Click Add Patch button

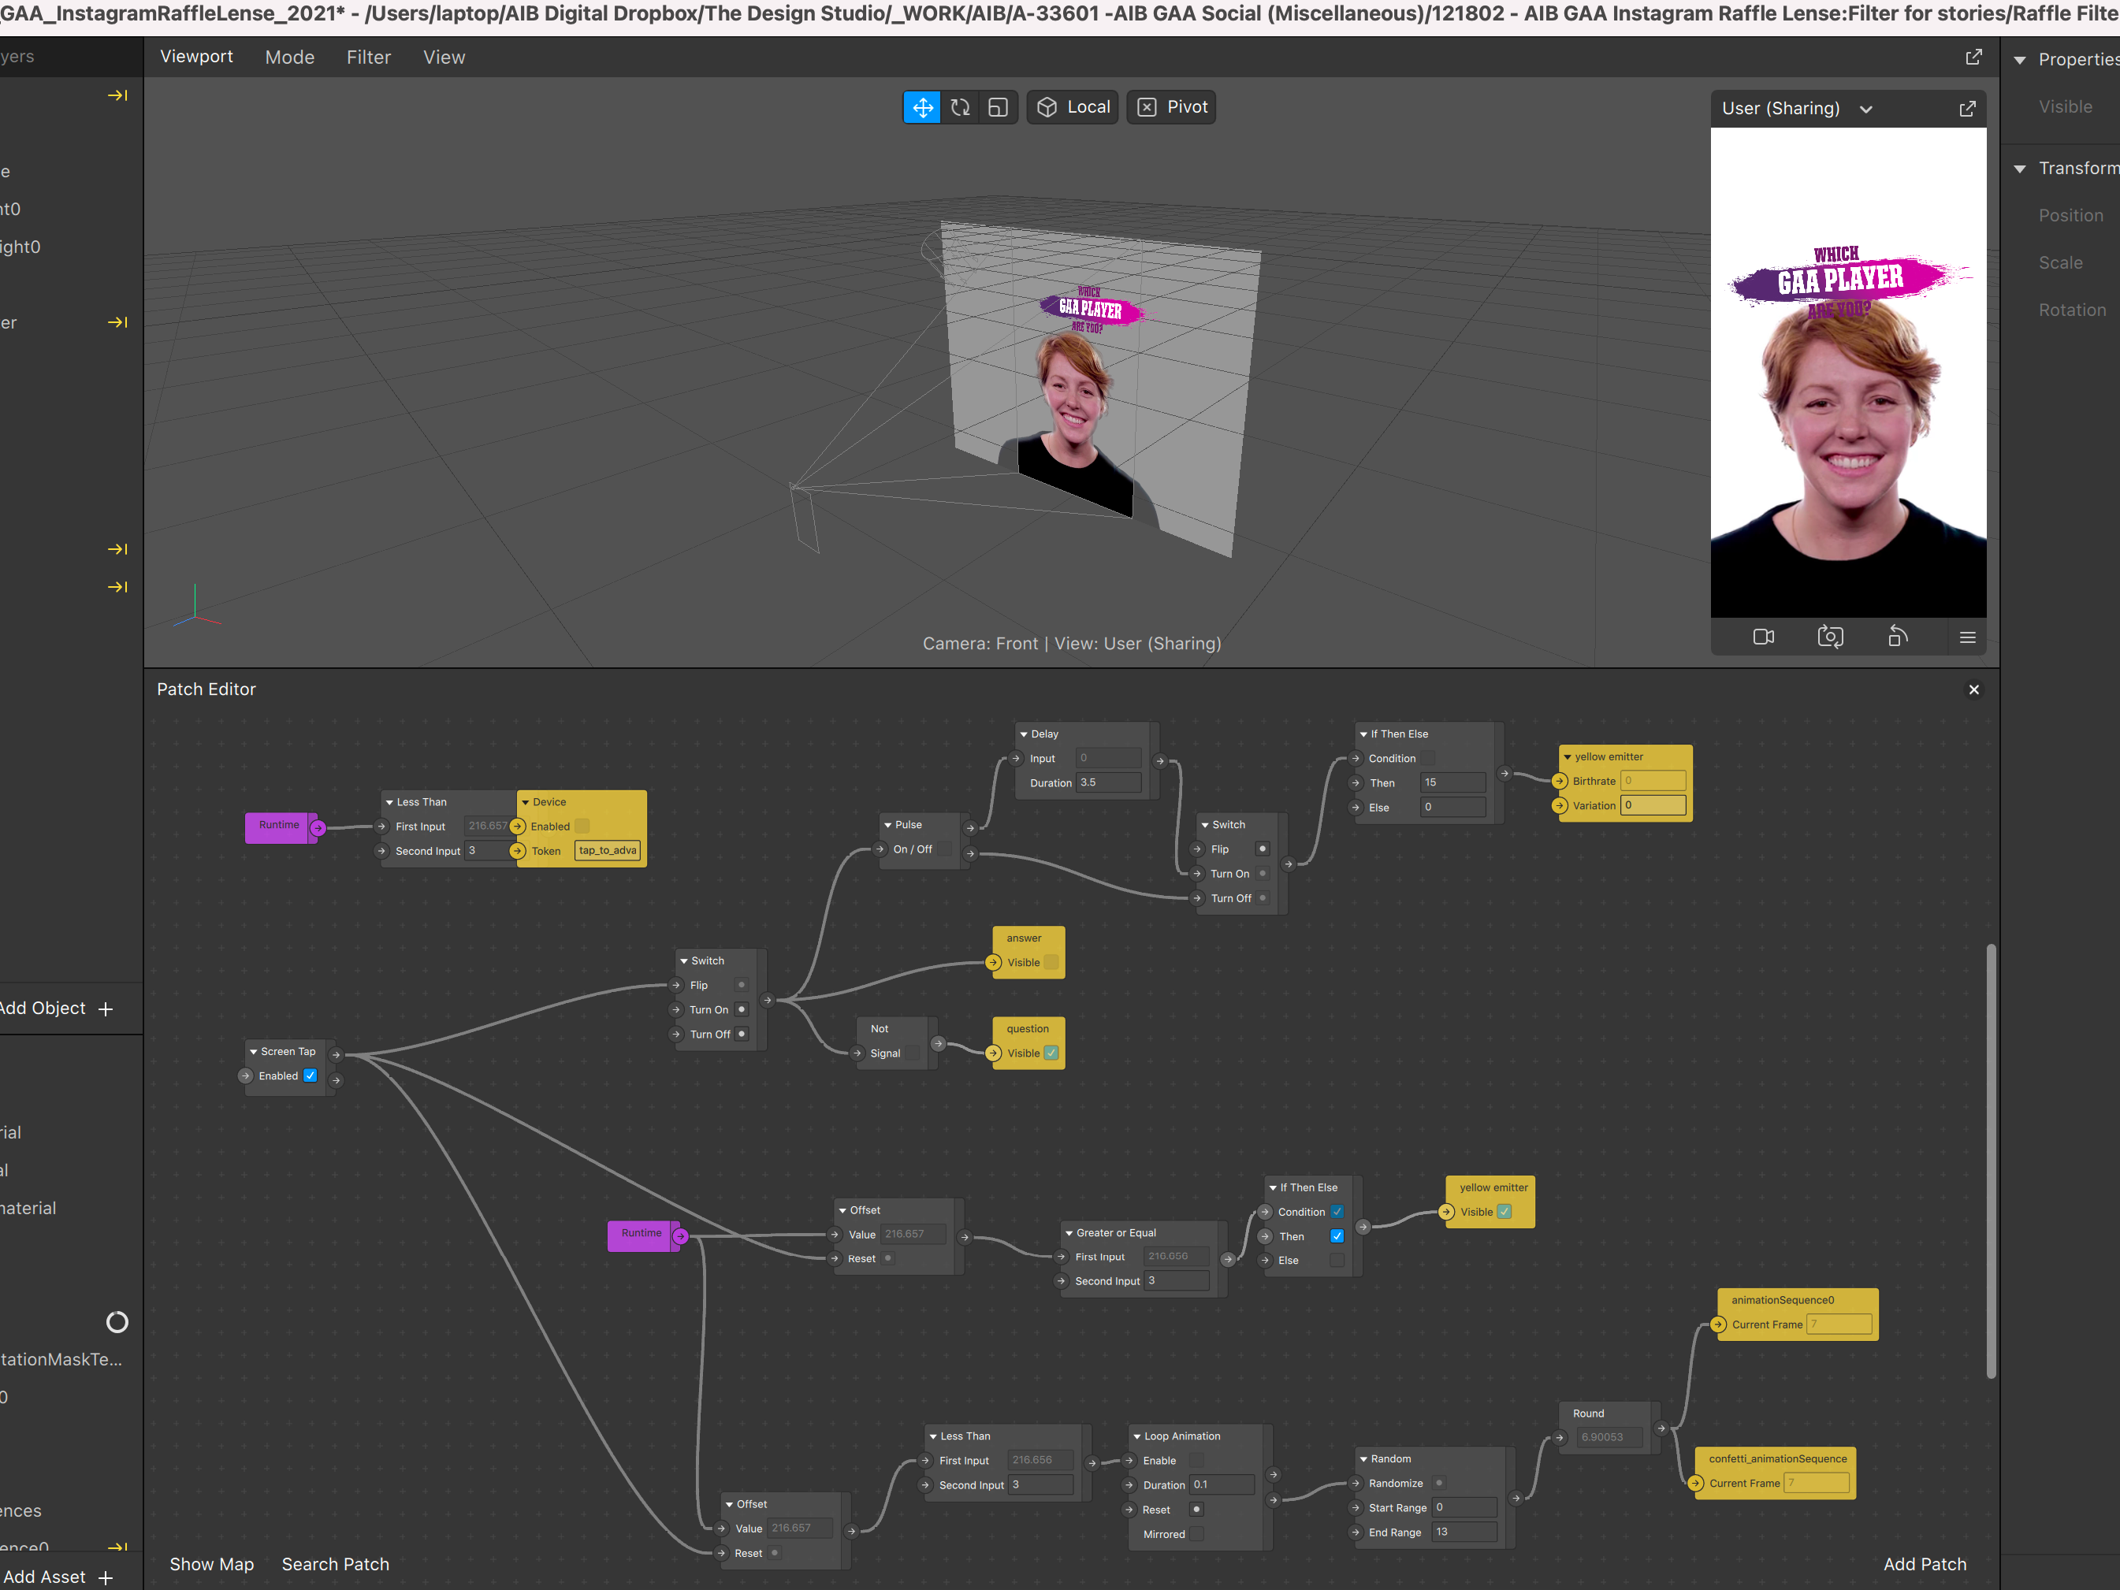(1925, 1565)
